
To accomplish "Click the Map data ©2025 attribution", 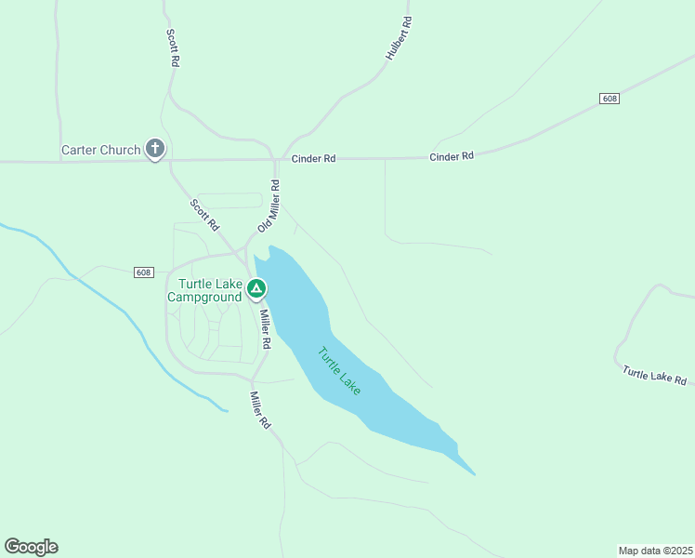I will click(656, 551).
